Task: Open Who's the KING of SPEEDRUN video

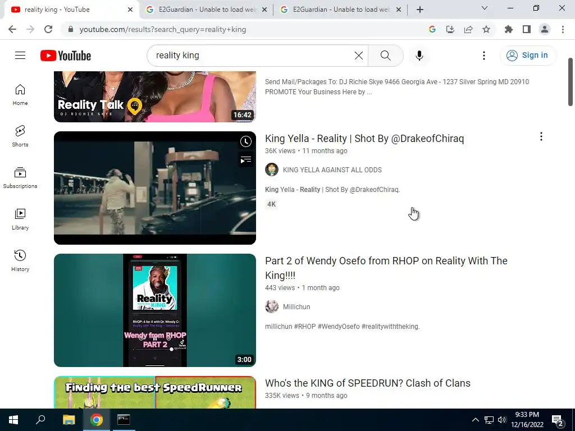Action: [x=367, y=383]
